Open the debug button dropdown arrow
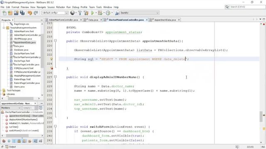This screenshot has width=266, height=149. (104, 13)
